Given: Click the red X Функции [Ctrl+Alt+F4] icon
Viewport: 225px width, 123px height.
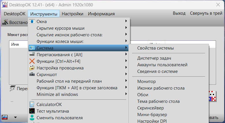Looking at the screenshot, I should pos(32,61).
